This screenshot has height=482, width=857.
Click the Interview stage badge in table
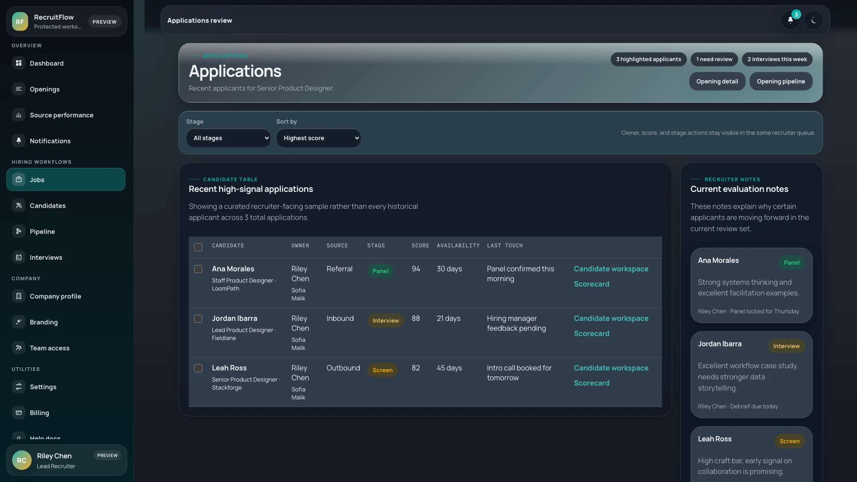(386, 320)
